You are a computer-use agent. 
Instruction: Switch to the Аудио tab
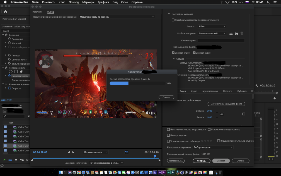194,91
